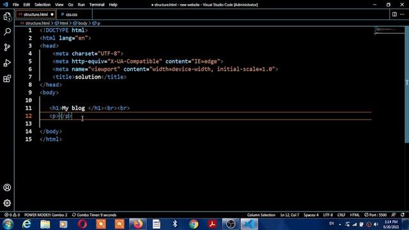
Task: Open the Help menu
Action: pyautogui.click(x=113, y=4)
